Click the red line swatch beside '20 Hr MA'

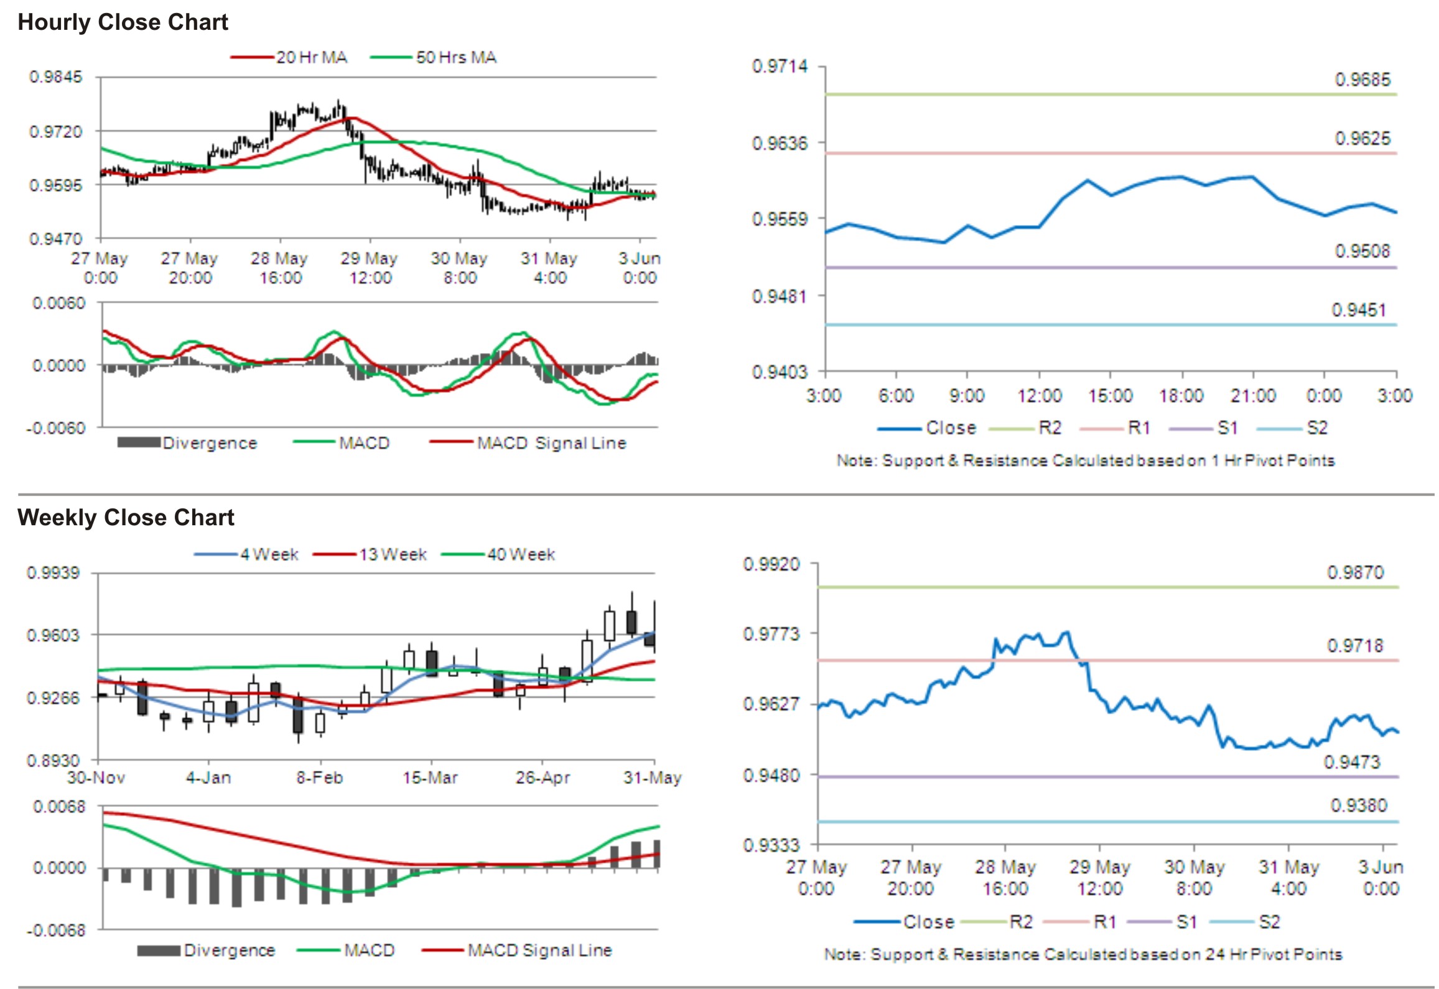coord(252,58)
